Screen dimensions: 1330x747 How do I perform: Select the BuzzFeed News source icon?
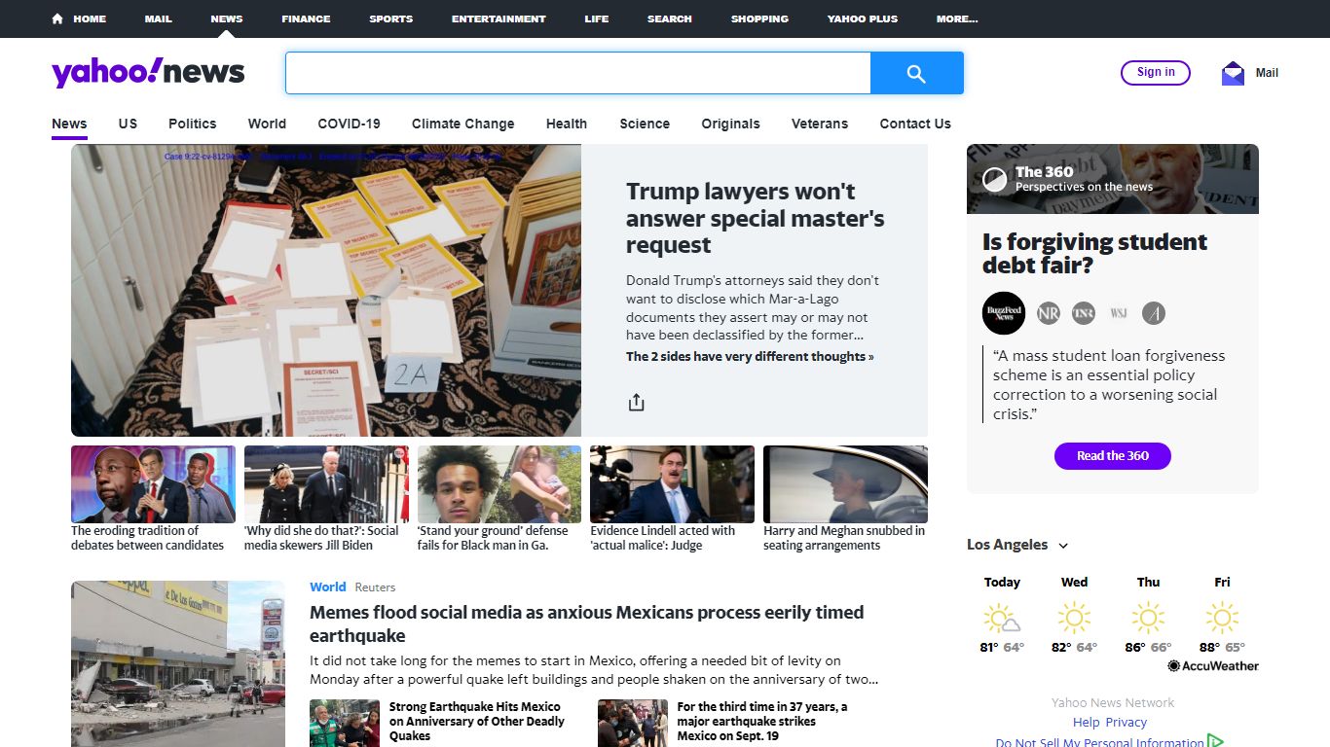click(x=1004, y=313)
